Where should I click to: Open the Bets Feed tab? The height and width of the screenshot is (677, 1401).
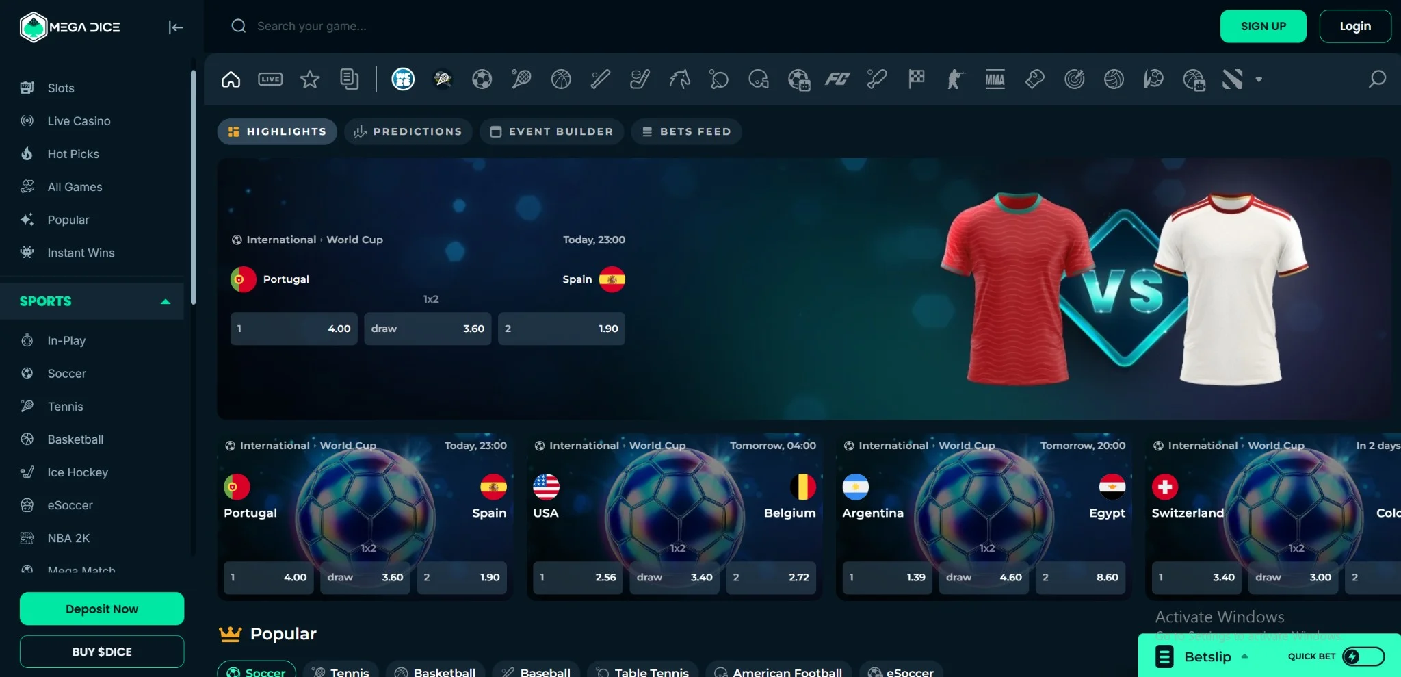686,131
